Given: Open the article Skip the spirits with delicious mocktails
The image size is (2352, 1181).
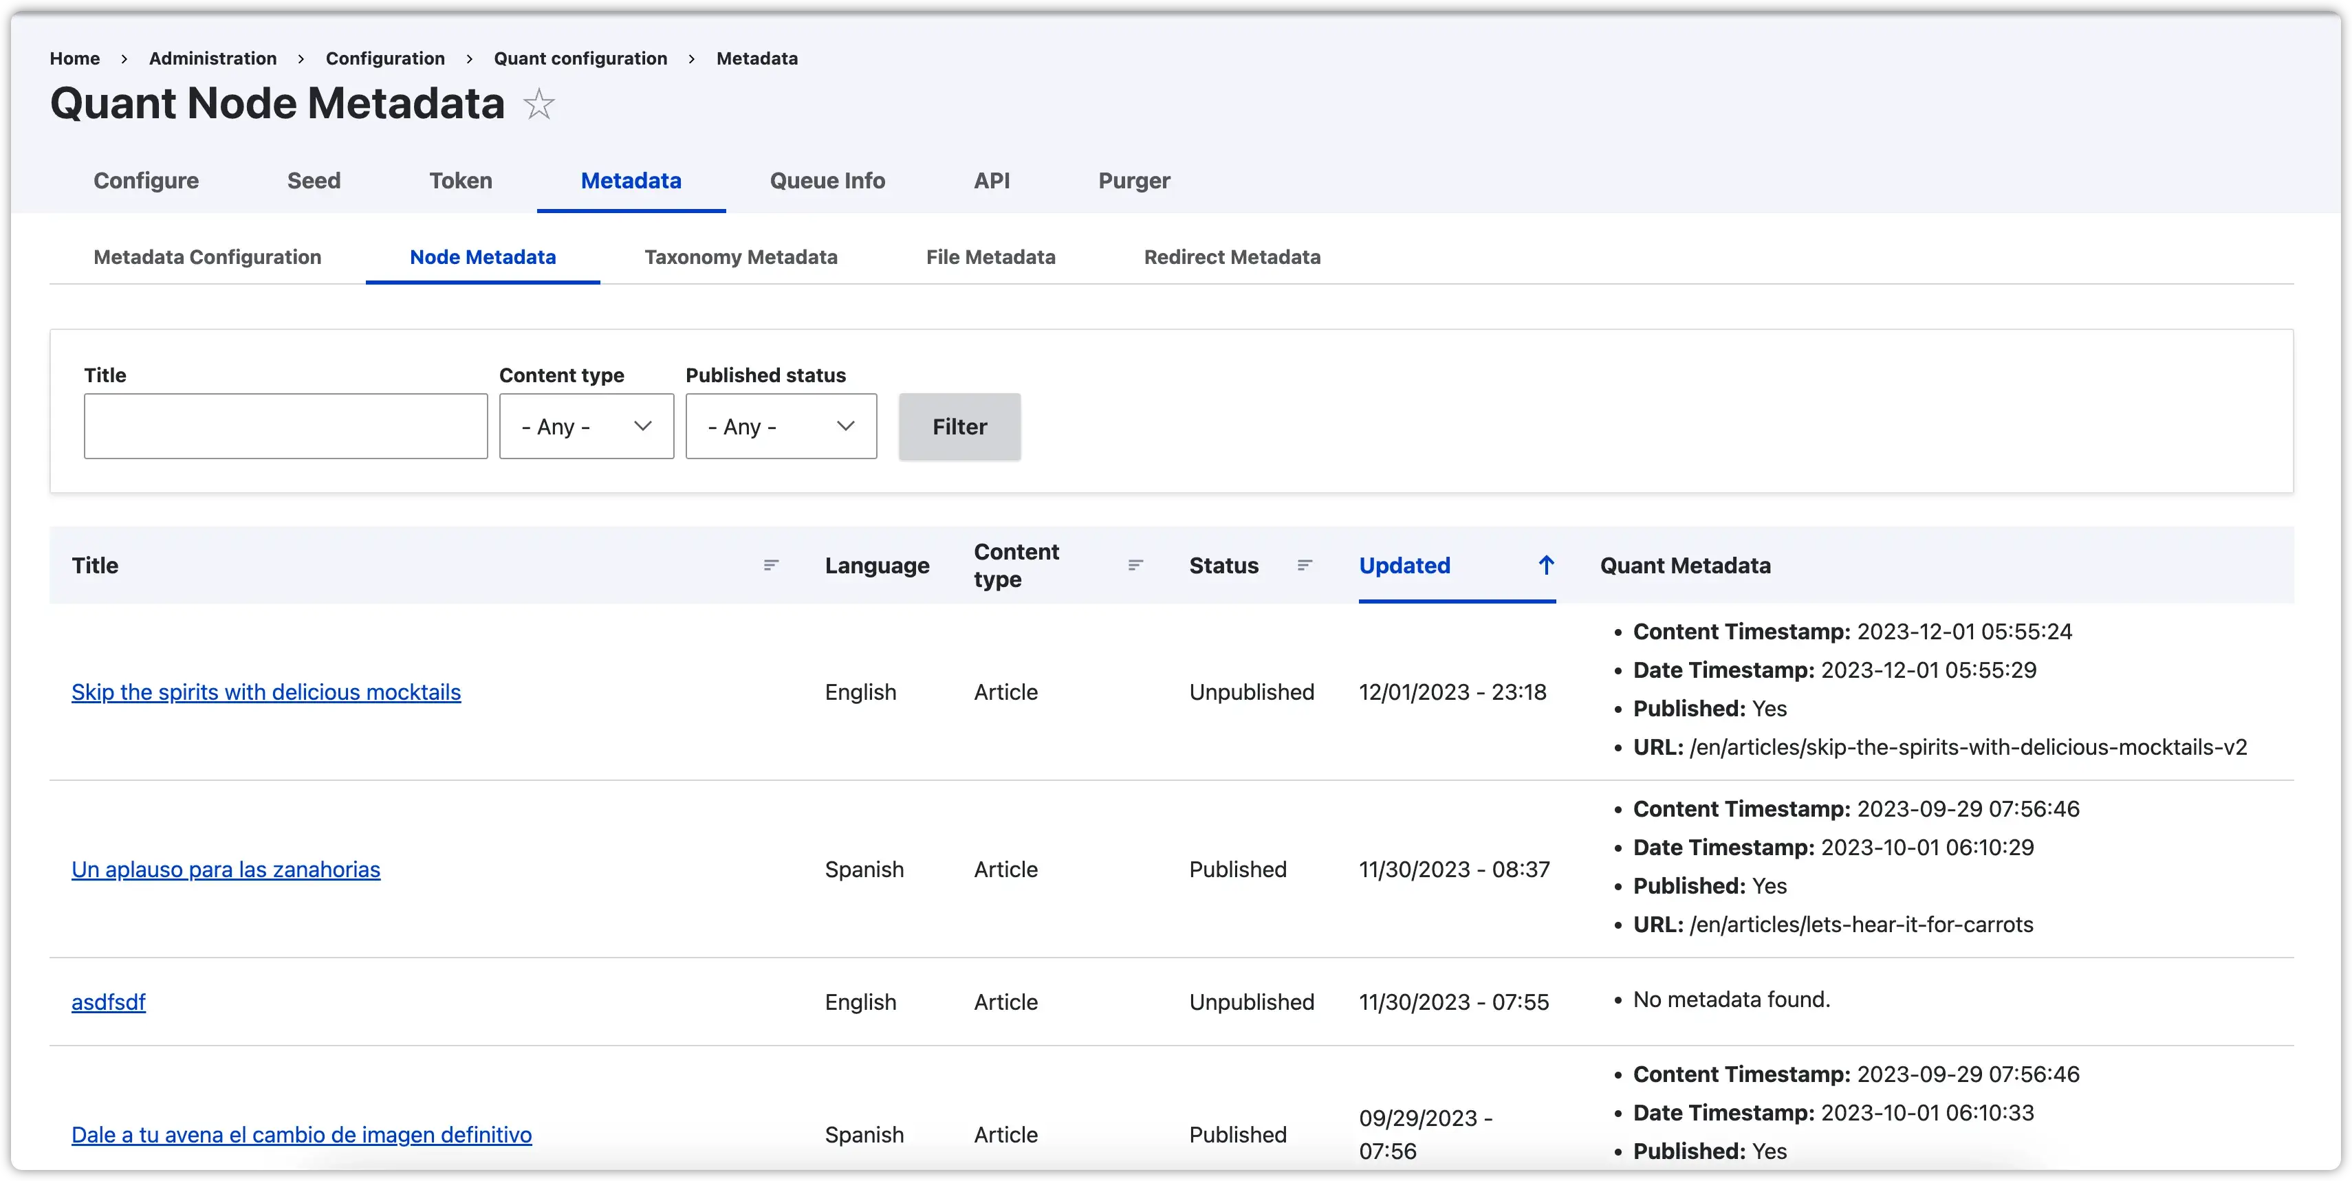Looking at the screenshot, I should coord(265,693).
